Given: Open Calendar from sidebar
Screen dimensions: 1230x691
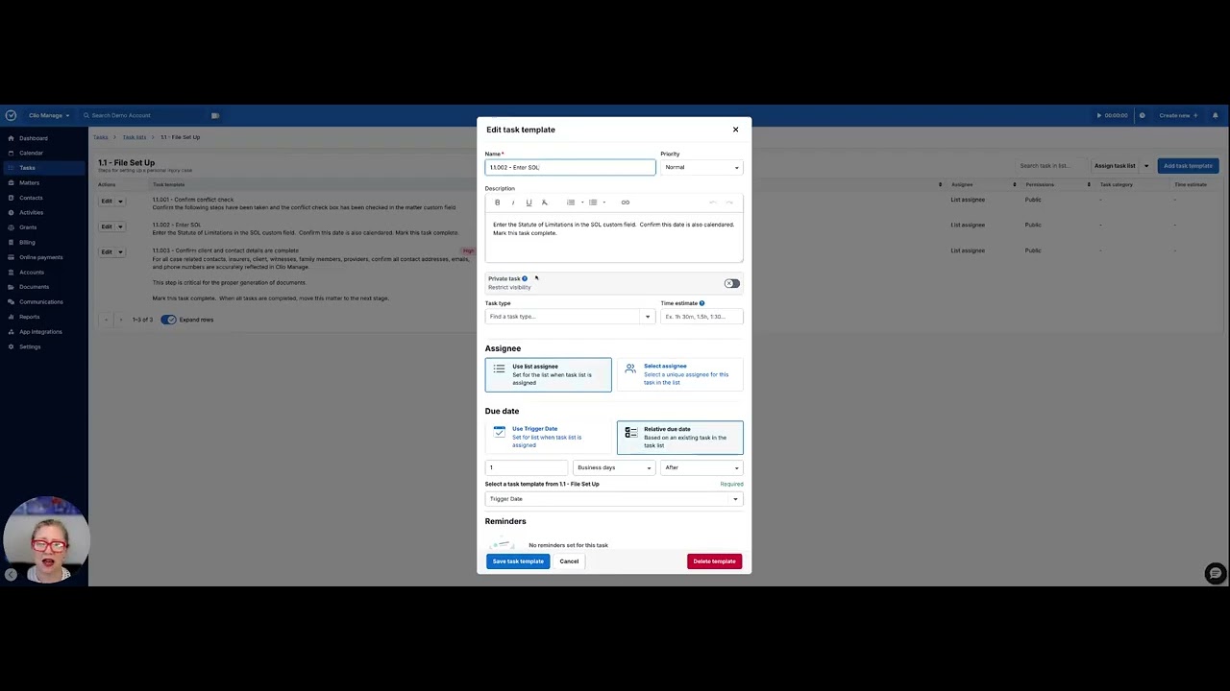Looking at the screenshot, I should [x=31, y=153].
